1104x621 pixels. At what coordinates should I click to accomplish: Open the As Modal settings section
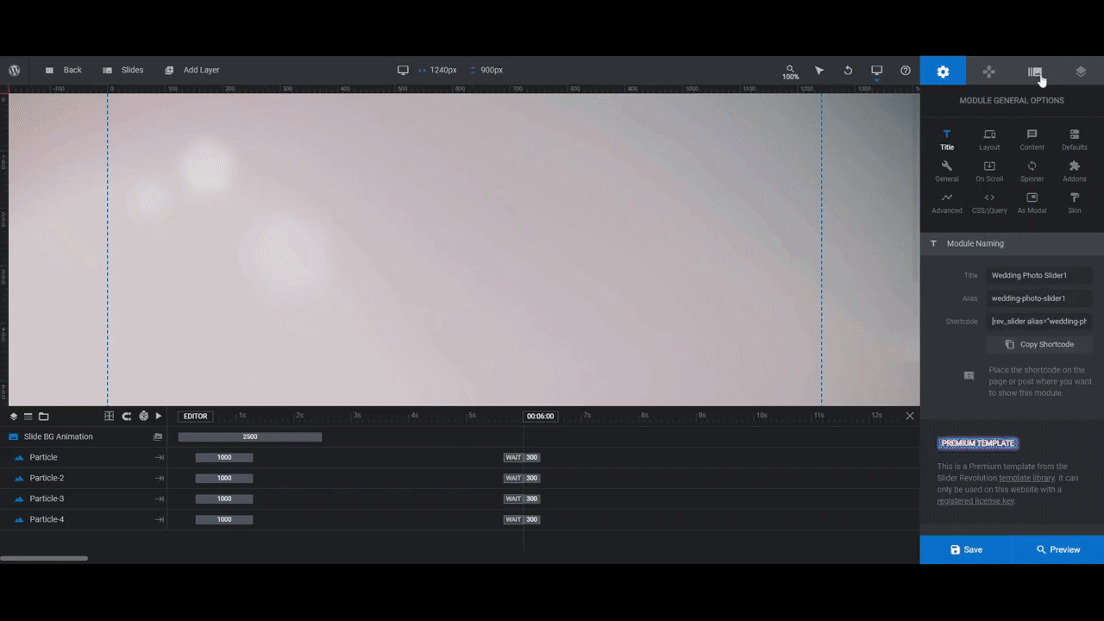point(1032,203)
